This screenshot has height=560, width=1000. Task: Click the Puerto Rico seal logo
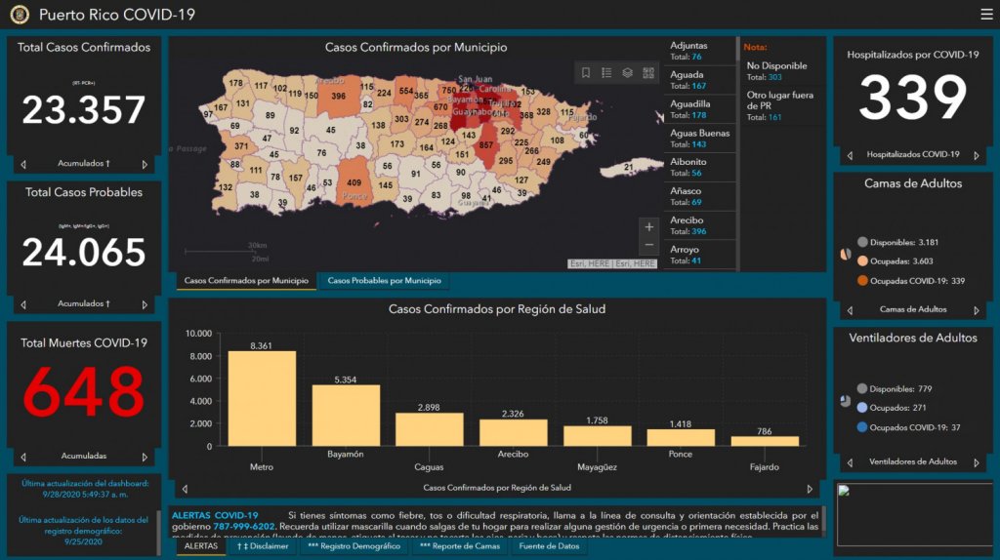(20, 15)
